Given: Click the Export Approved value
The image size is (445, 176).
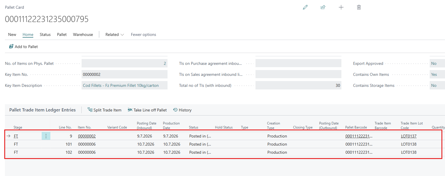Looking at the screenshot, I should pyautogui.click(x=437, y=63).
